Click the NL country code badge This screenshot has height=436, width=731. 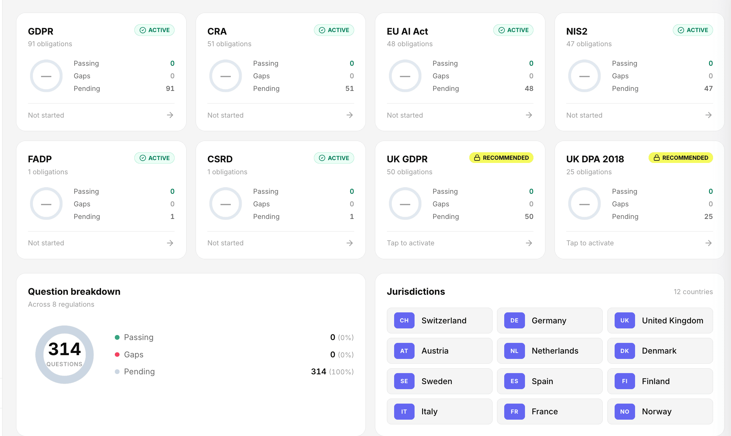coord(514,351)
